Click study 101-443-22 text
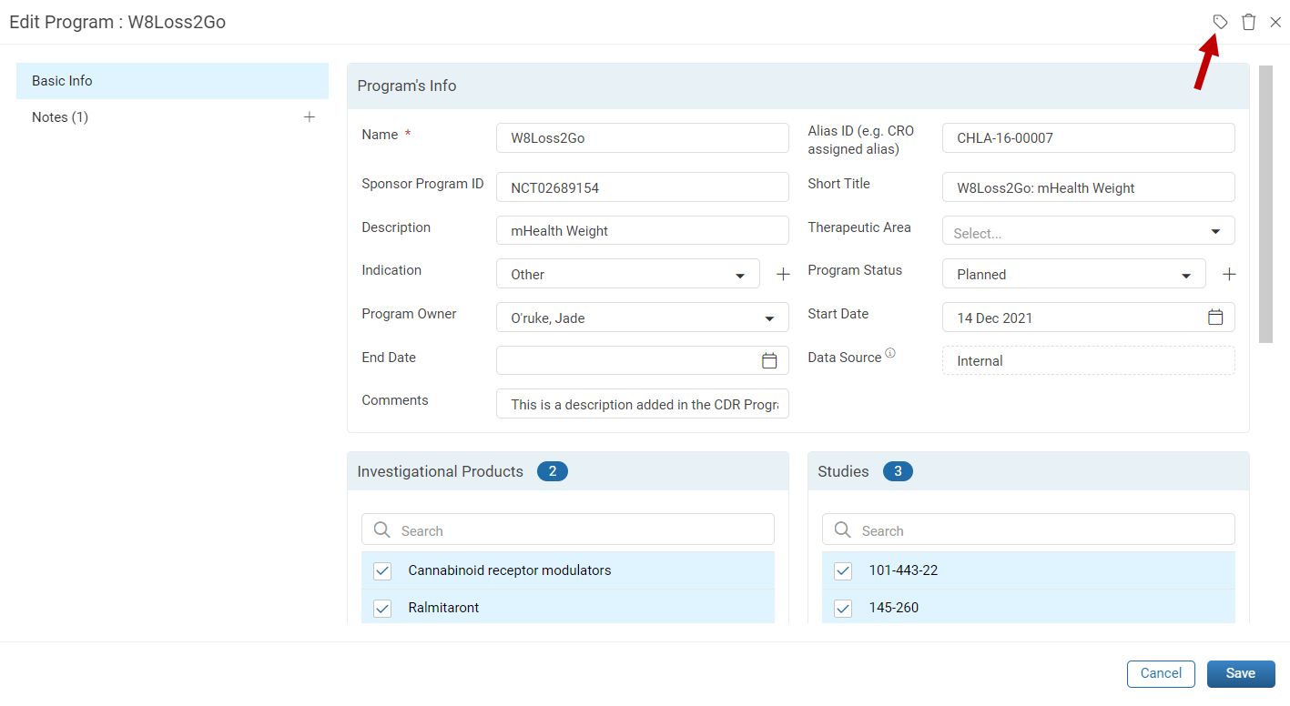Viewport: 1290px width, 706px height. click(x=903, y=570)
